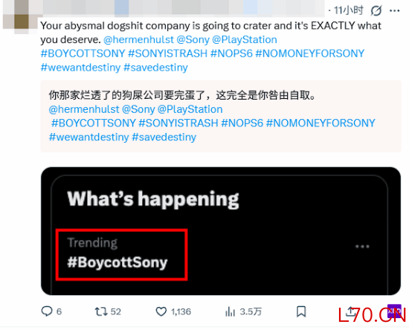Open #NOMONEYFORSONY hashtag in translated text
The height and width of the screenshot is (330, 409).
pyautogui.click(x=321, y=123)
